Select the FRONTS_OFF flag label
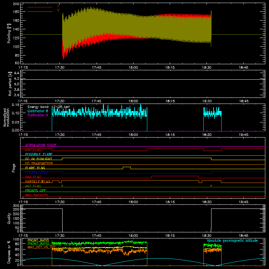The height and width of the screenshot is (269, 269). 36,191
